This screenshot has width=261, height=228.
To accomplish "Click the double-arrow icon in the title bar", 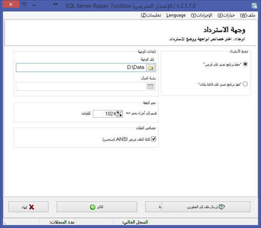I will 55,4.
